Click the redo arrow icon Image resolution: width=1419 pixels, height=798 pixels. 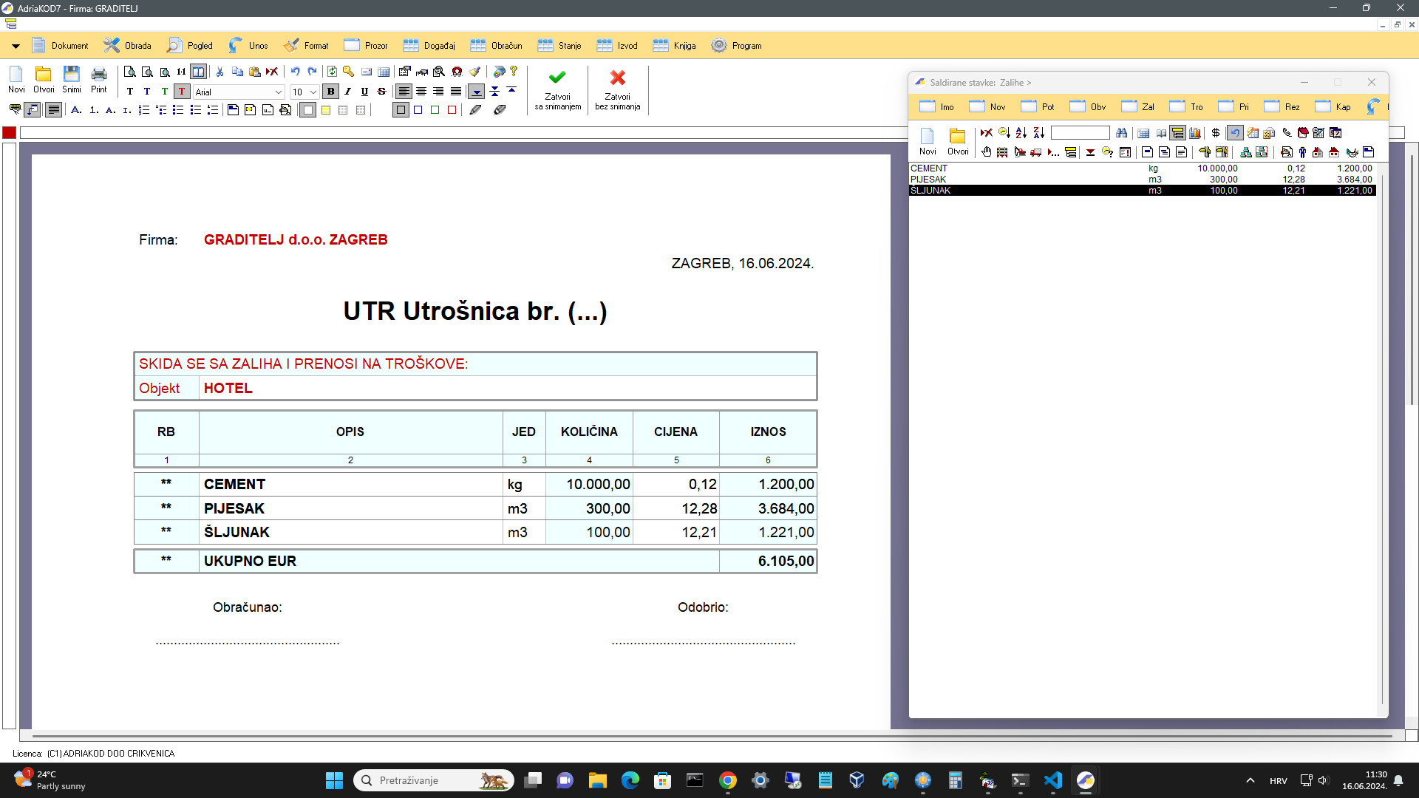coord(312,72)
